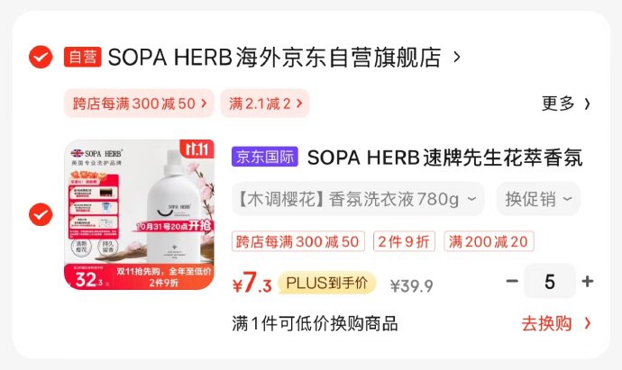
Task: Open the product thumbnail image
Action: click(x=139, y=214)
